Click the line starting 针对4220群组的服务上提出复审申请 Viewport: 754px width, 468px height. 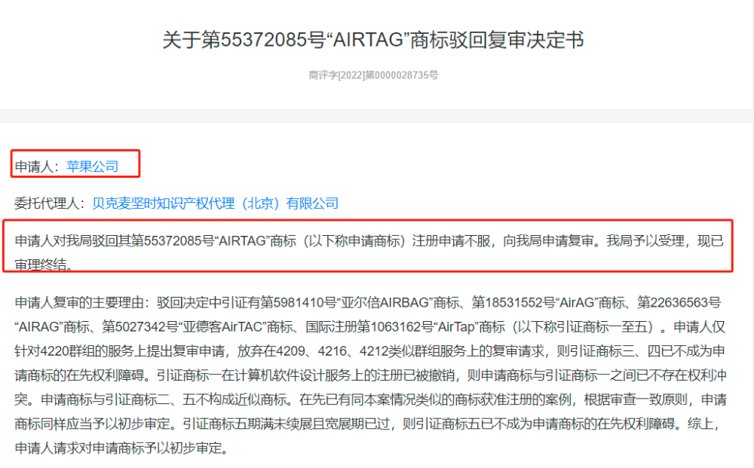point(369,351)
